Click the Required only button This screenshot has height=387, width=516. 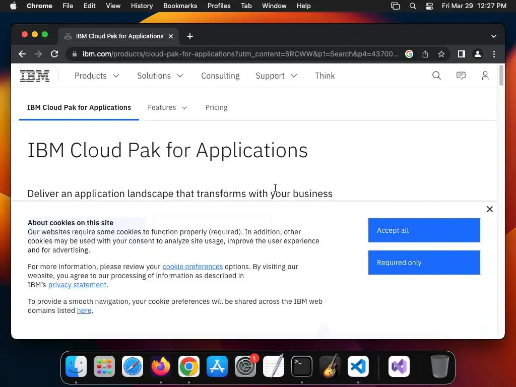click(x=424, y=263)
